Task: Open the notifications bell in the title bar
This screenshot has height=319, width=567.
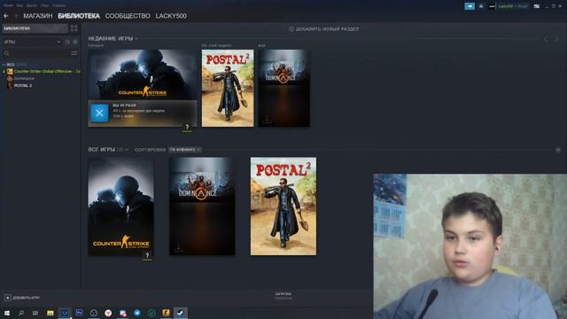Action: [x=481, y=6]
